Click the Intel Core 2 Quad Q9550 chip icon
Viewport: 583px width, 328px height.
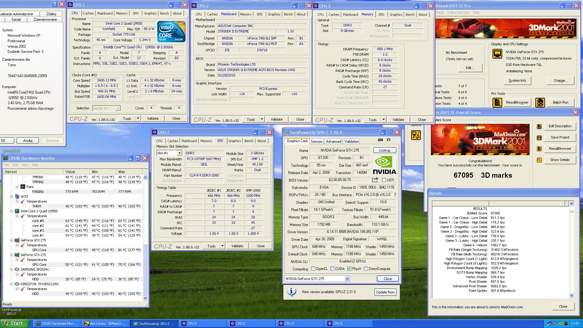17,211
